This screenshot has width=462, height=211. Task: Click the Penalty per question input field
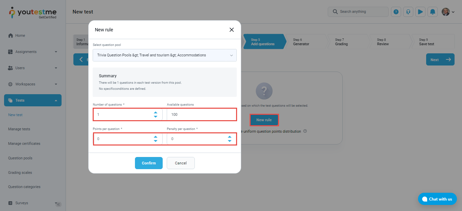click(202, 139)
